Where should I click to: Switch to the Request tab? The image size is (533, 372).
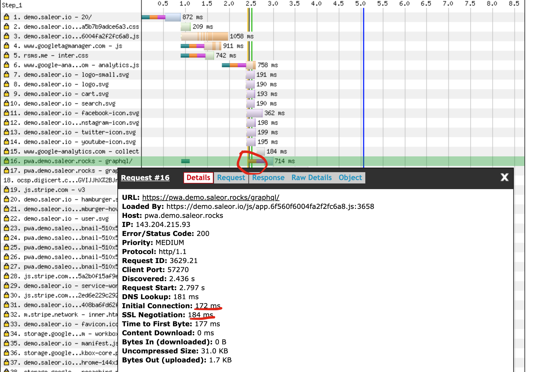[x=231, y=178]
